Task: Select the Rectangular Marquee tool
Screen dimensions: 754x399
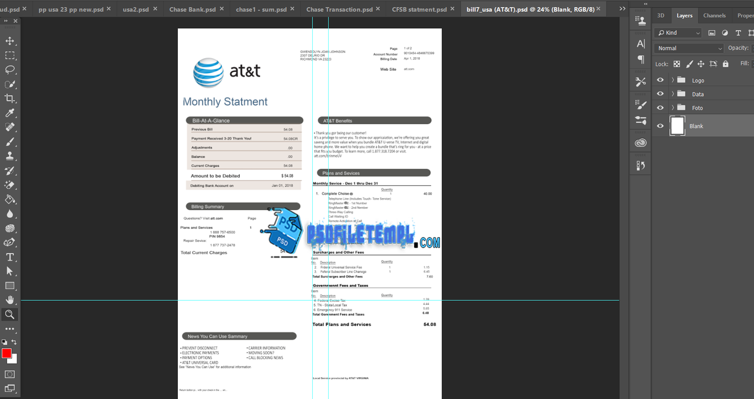Action: (10, 55)
